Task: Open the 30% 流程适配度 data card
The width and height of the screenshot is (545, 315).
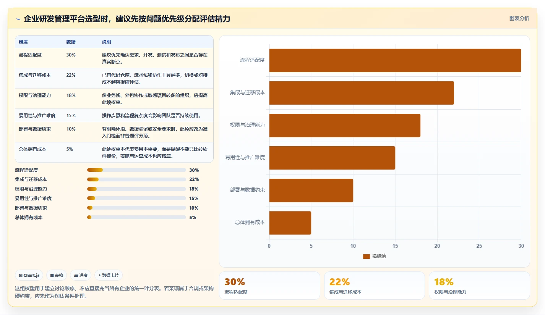Action: (x=269, y=286)
